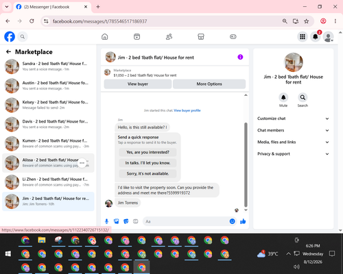The width and height of the screenshot is (343, 274).
Task: Click Sandra's listing thumbnail
Action: pos(12,66)
